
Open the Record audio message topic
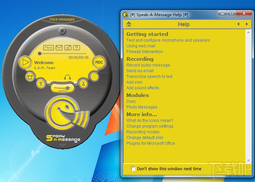click(148, 65)
